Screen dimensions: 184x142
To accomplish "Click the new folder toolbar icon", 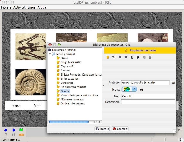I will click(114, 57).
